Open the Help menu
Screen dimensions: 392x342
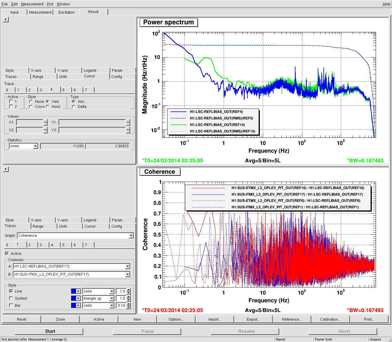[386, 4]
